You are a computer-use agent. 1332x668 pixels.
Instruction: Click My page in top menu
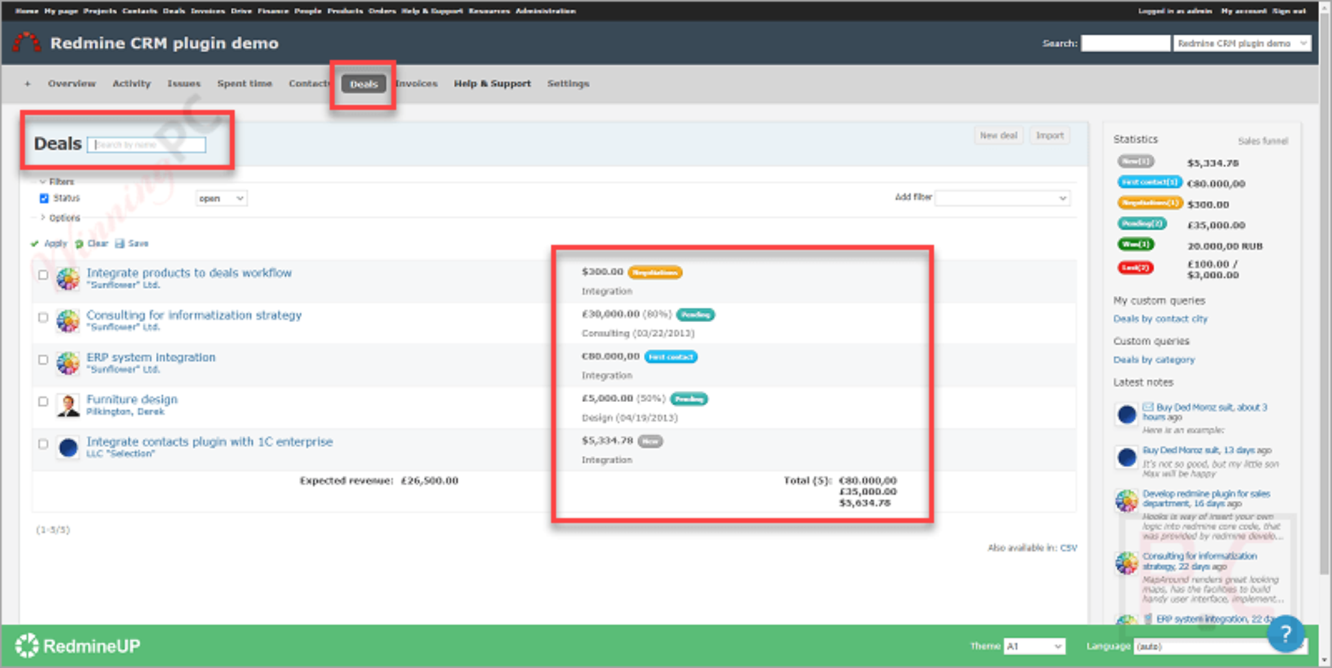[x=61, y=10]
